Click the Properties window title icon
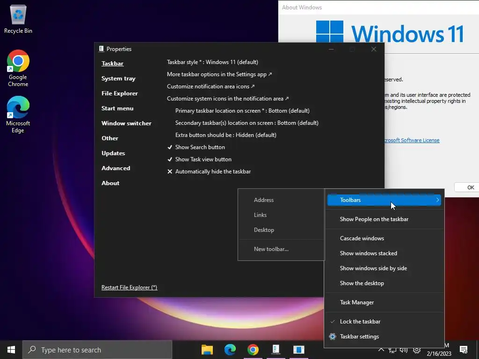 [101, 49]
